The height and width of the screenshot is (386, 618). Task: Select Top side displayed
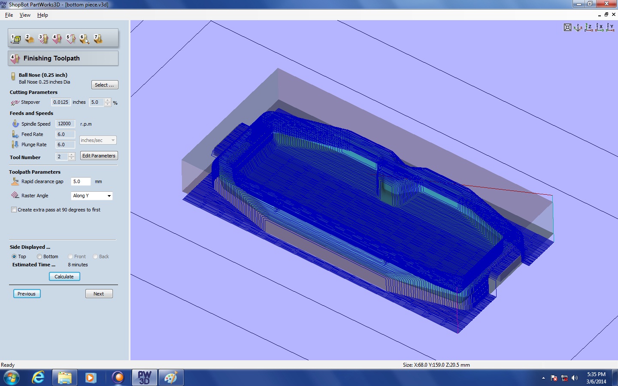(x=14, y=256)
